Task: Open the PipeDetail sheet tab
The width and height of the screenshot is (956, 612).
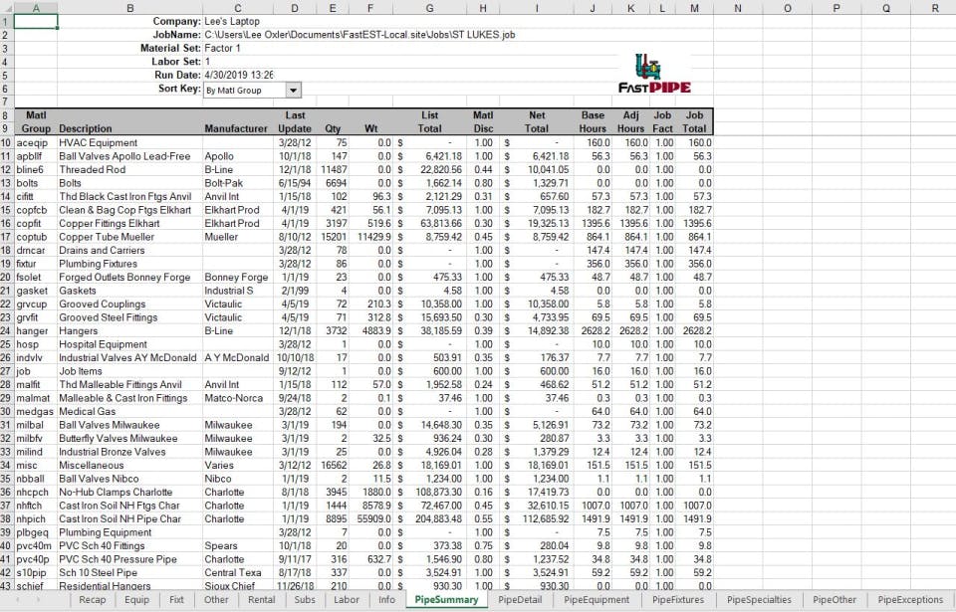Action: tap(520, 600)
